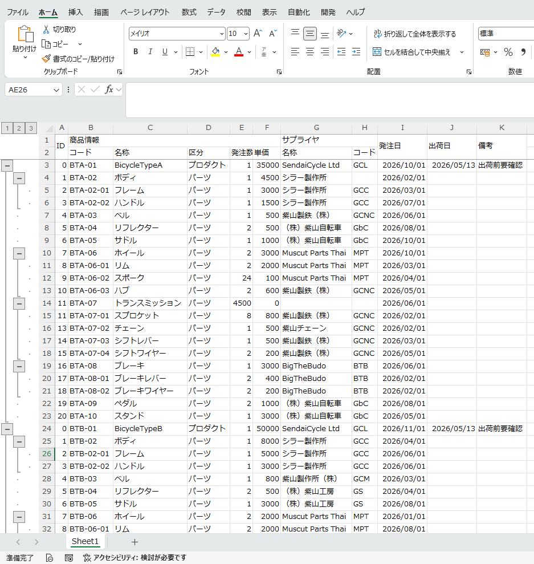Show outline level 3

(x=31, y=128)
